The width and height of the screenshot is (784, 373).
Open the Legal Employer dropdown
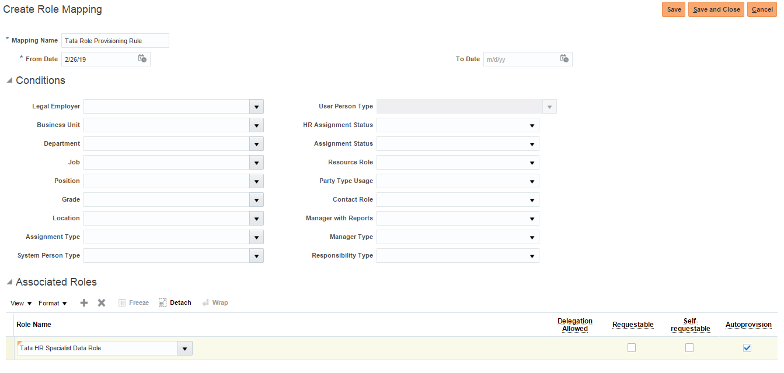[x=256, y=107]
